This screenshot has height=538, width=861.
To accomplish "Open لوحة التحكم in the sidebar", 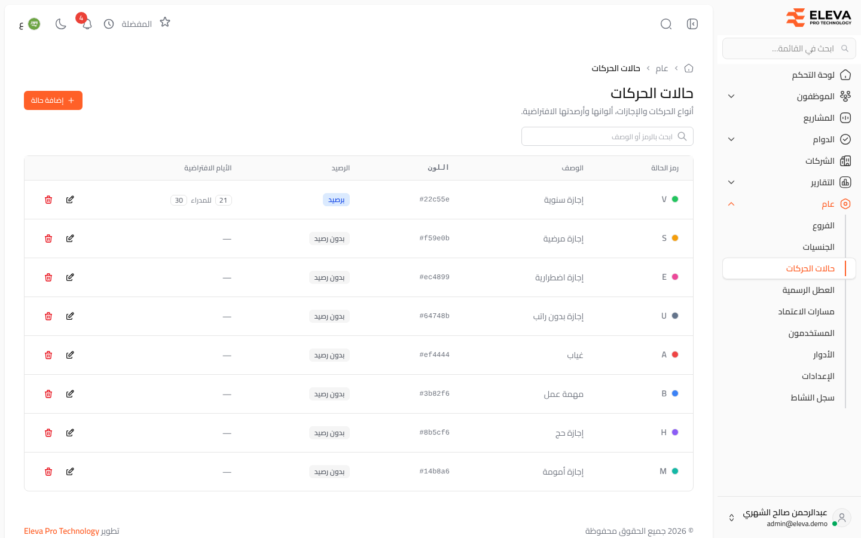I will tap(789, 75).
